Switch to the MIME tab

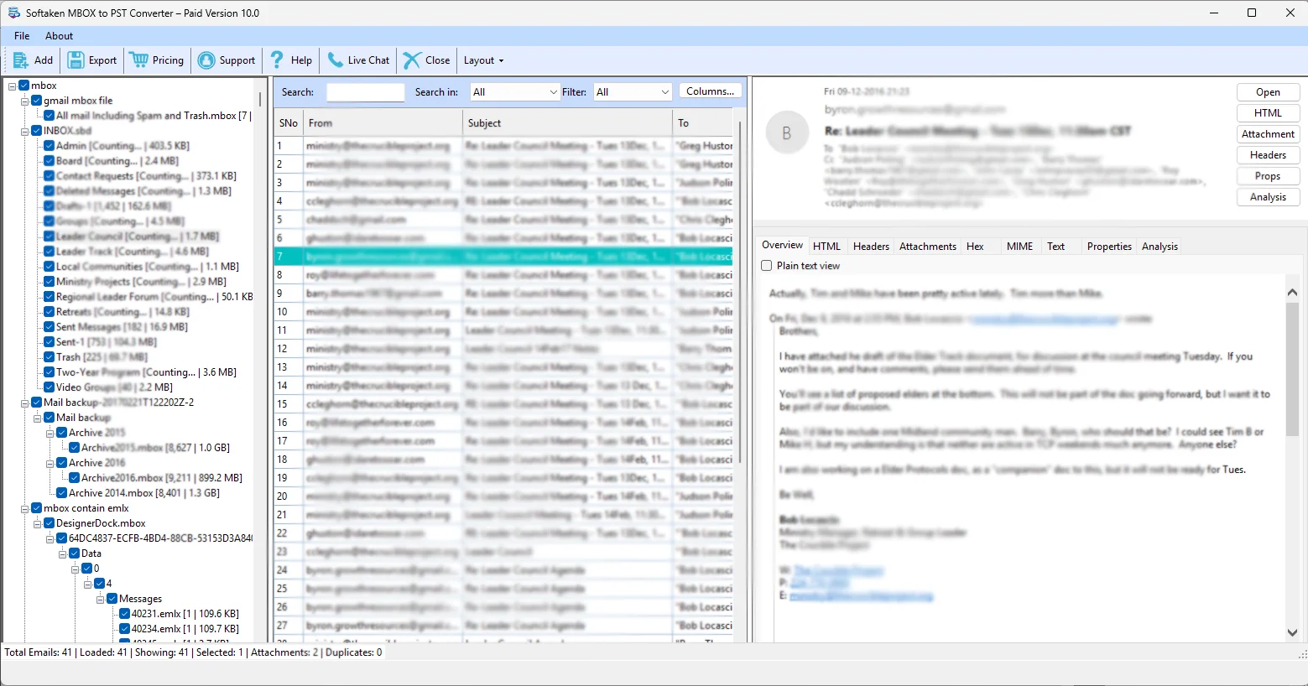[x=1019, y=247]
